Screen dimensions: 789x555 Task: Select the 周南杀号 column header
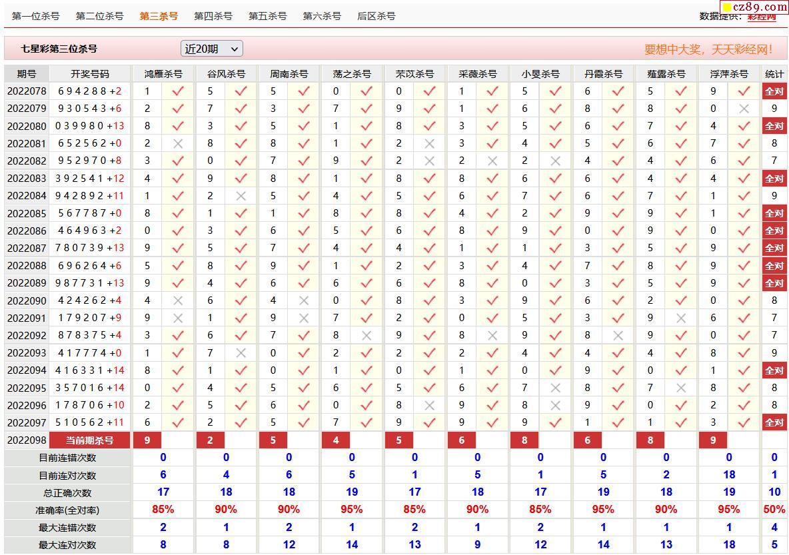pos(289,74)
